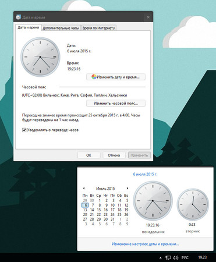216x262 pixels.
Task: Select day 15 in July calendar
Action: [99, 210]
